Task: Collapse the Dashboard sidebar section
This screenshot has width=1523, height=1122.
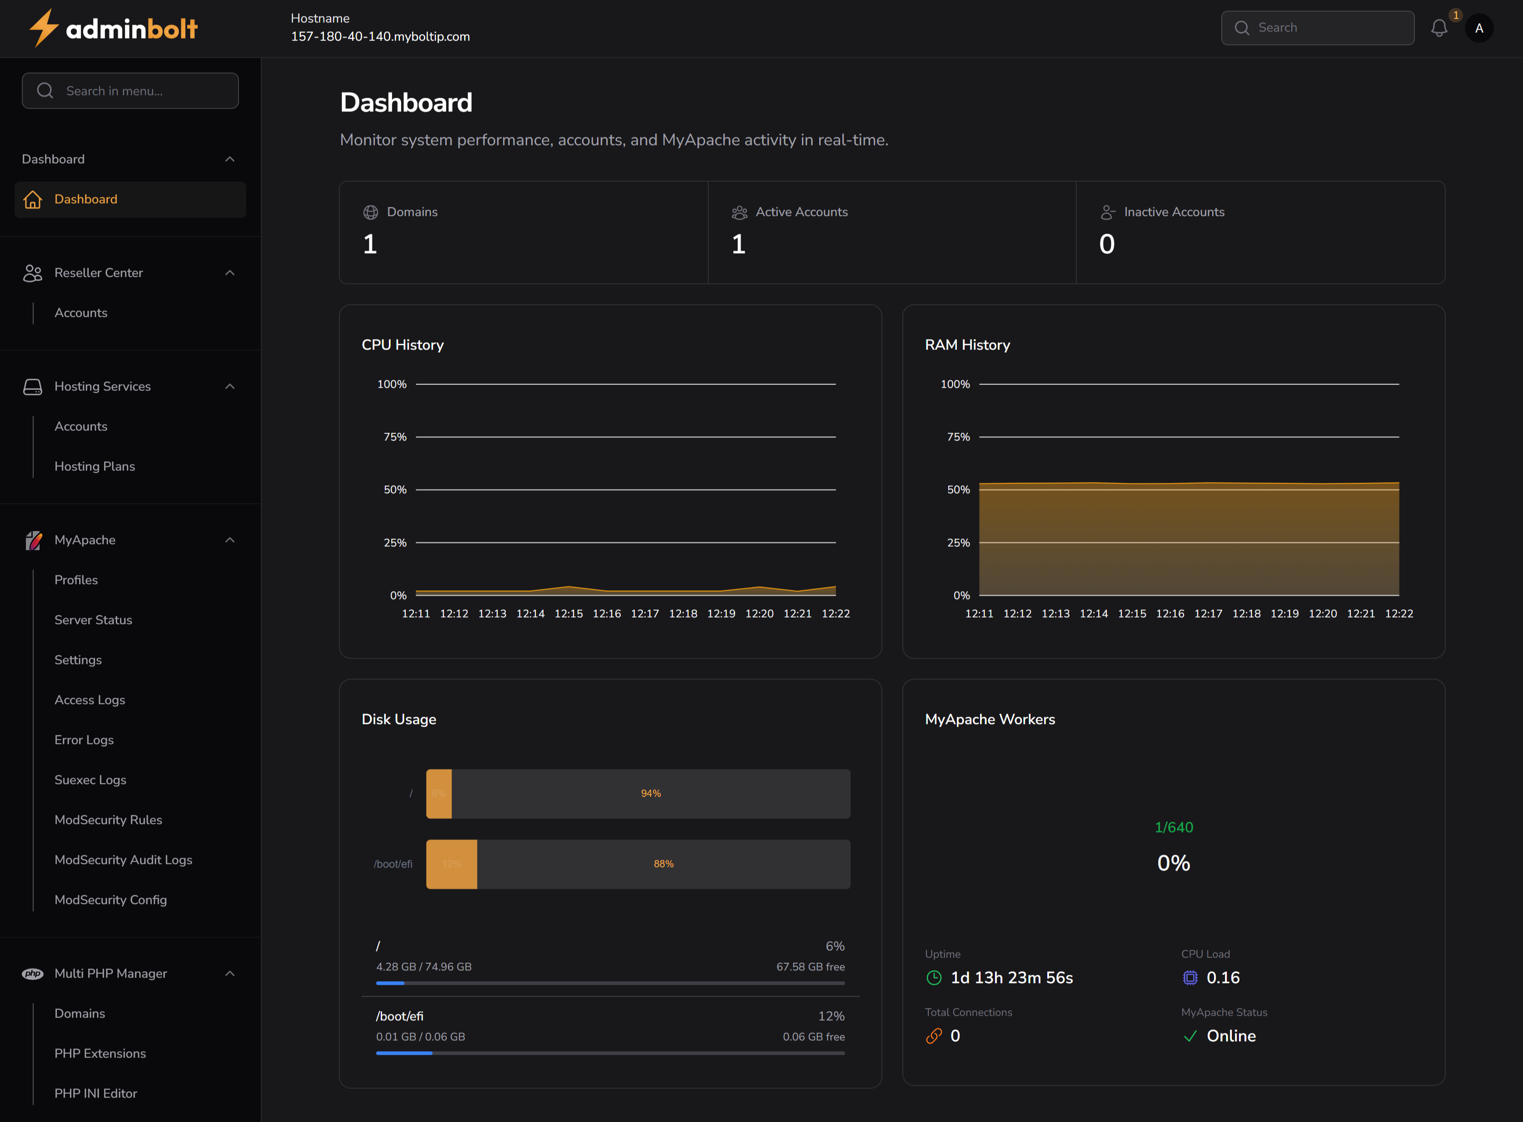Action: coord(230,158)
